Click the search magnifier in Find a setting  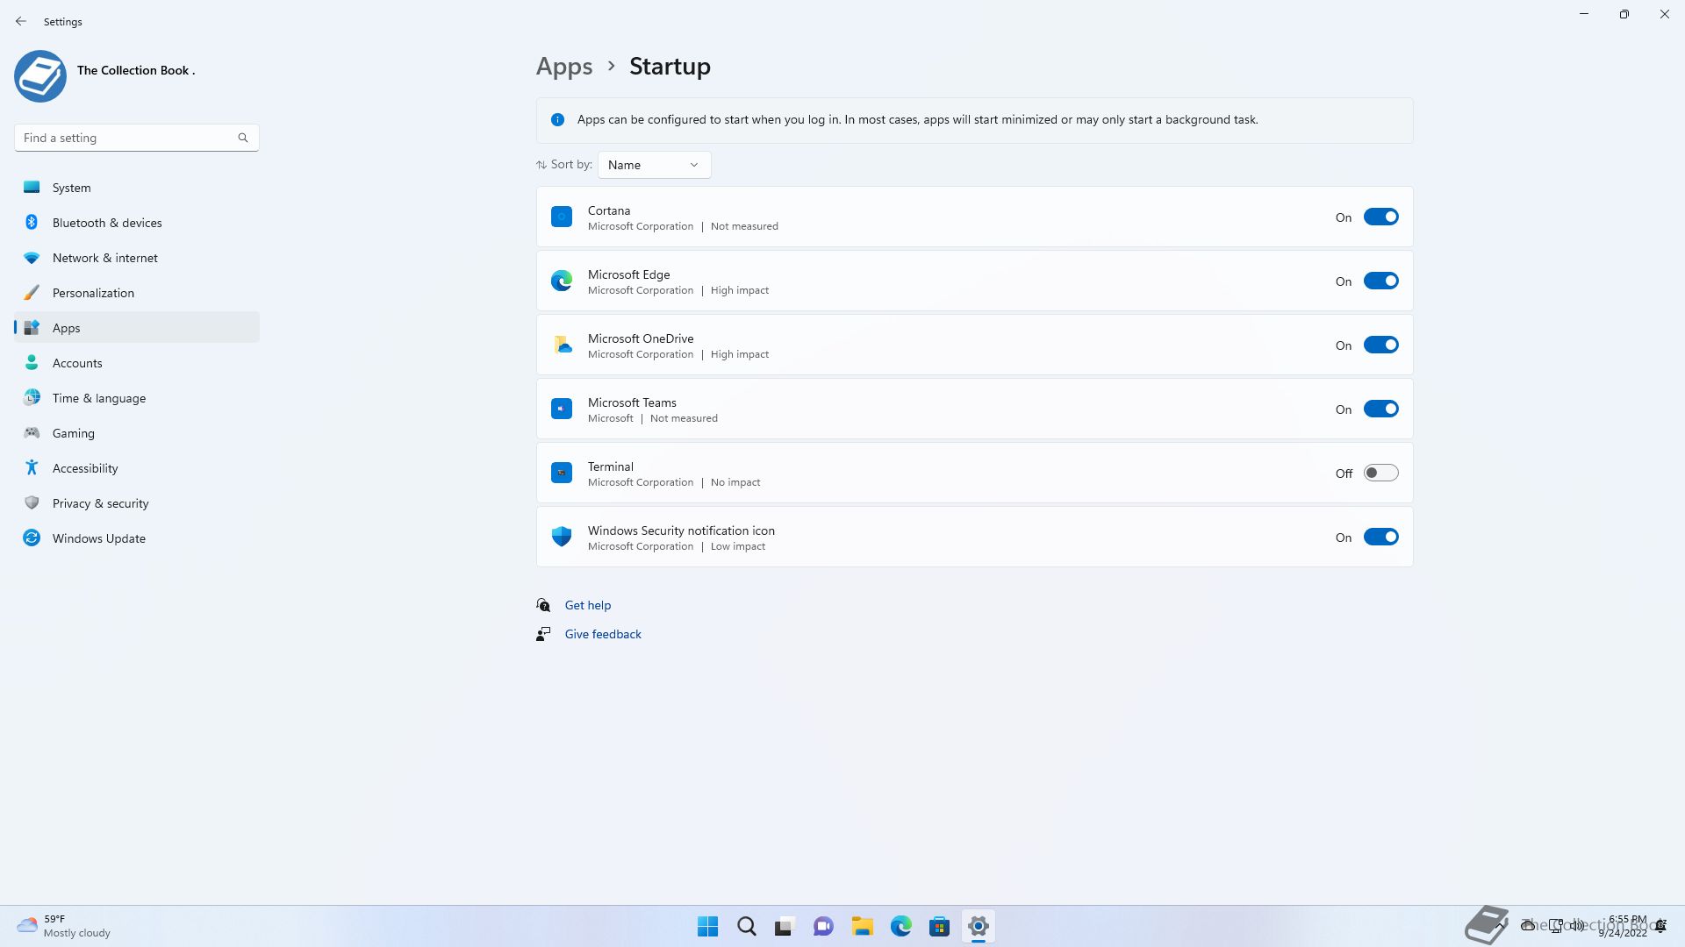point(243,138)
